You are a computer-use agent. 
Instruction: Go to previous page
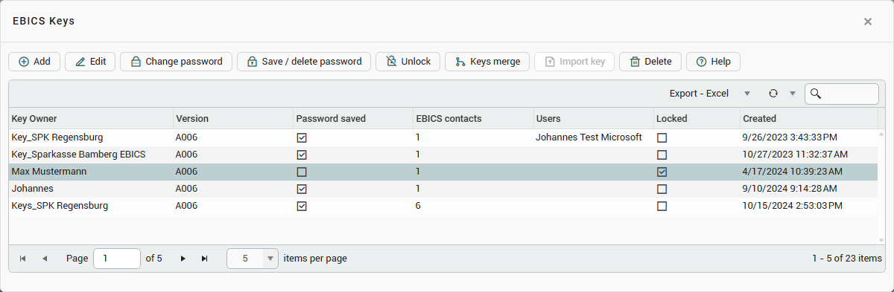pos(45,259)
